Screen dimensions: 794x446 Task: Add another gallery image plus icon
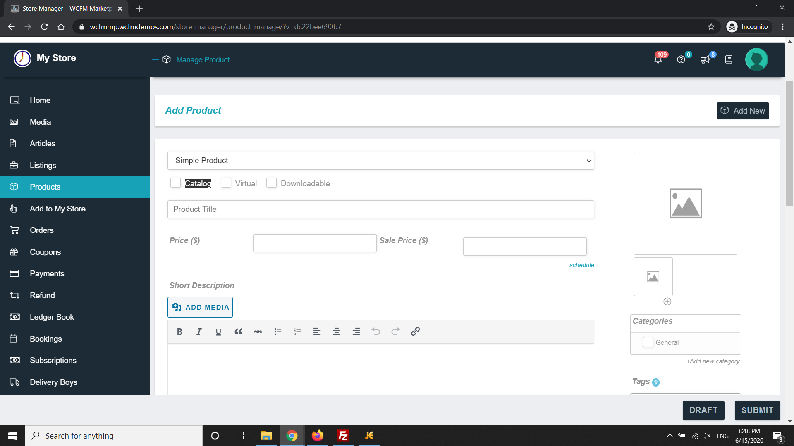pyautogui.click(x=667, y=301)
